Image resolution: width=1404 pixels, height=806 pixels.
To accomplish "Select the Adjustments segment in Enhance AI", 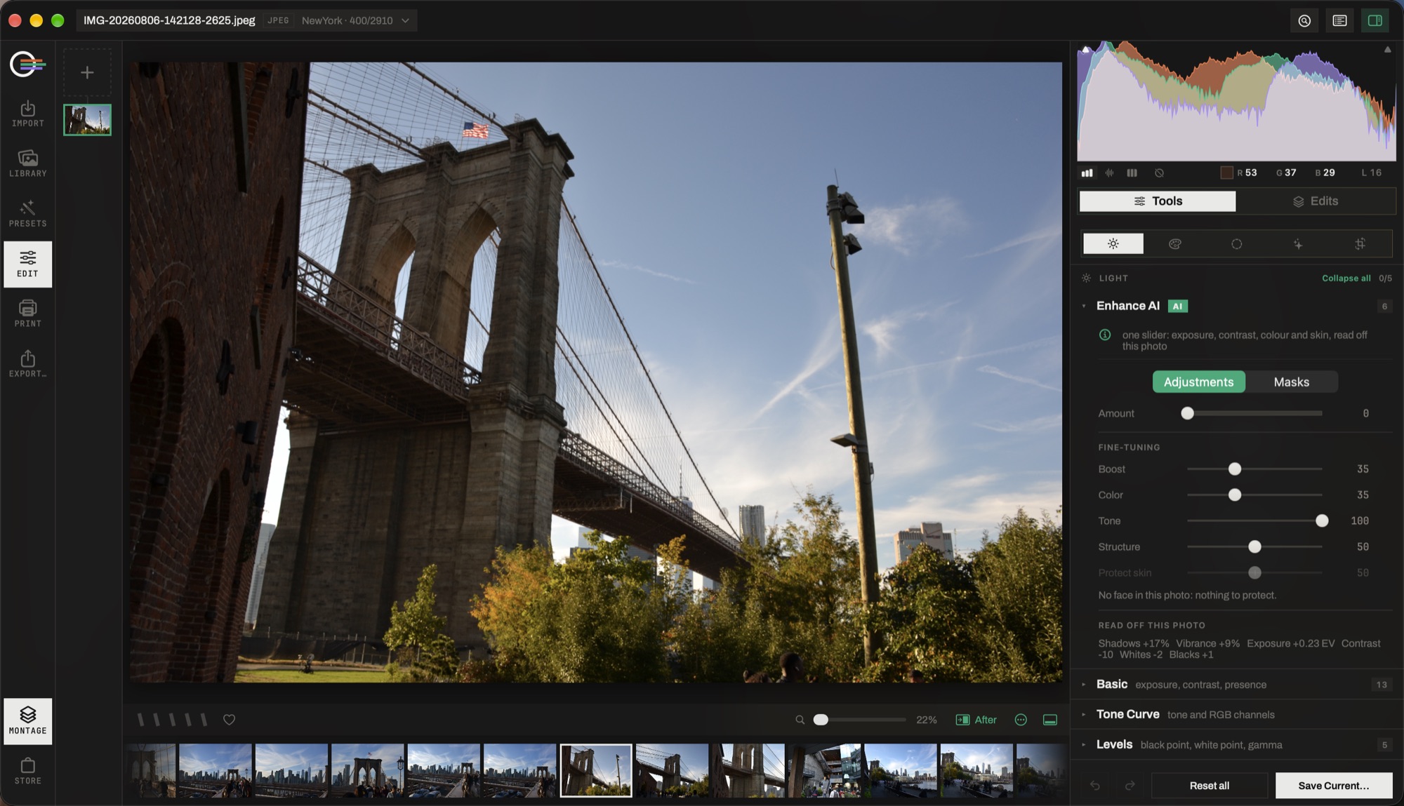I will coord(1199,382).
